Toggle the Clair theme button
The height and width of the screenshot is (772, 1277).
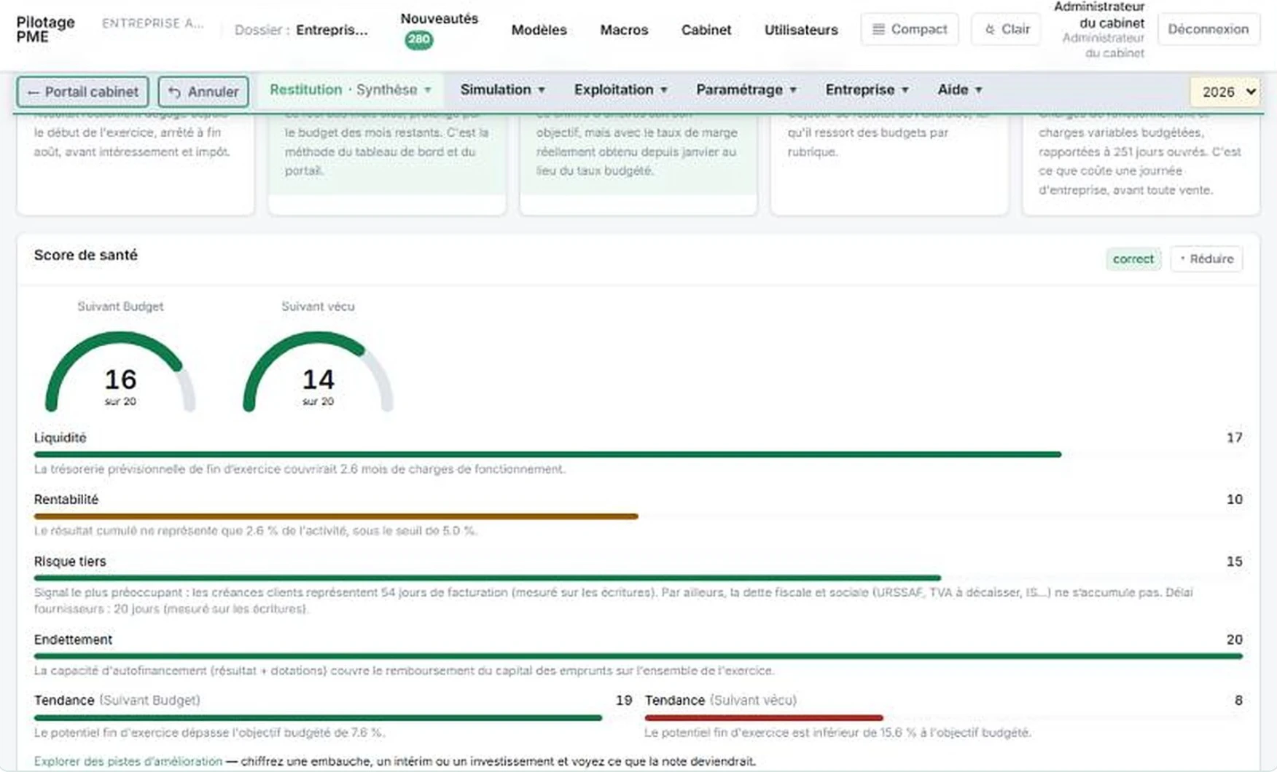coord(1006,29)
